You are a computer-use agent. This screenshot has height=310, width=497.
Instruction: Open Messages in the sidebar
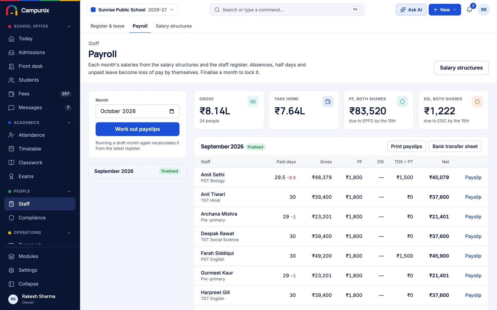(40, 108)
